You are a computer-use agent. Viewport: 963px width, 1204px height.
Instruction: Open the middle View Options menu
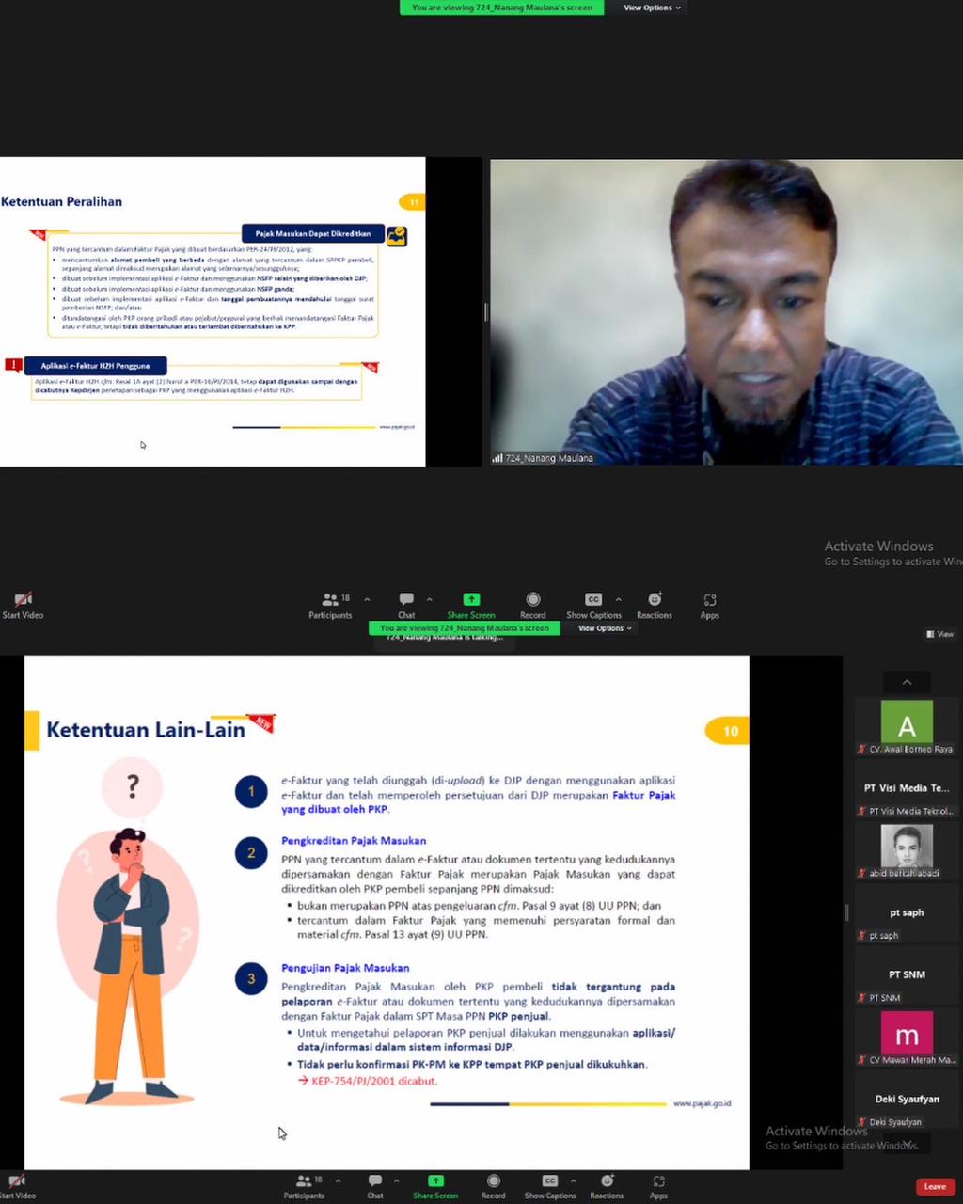(x=604, y=628)
